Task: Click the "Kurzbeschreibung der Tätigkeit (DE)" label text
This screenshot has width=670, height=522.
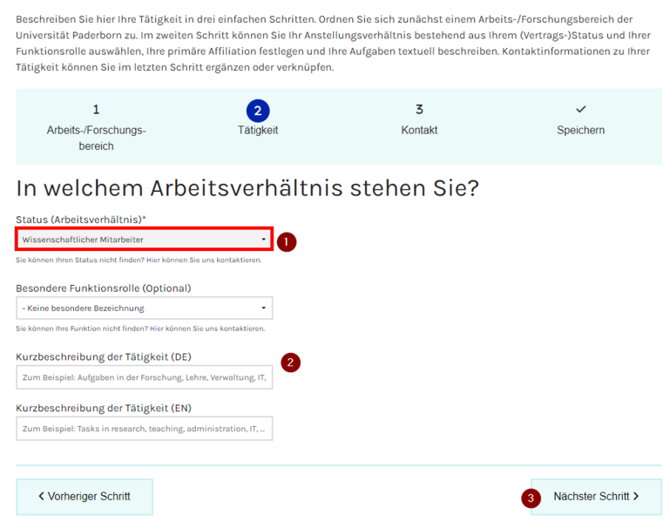Action: 103,356
